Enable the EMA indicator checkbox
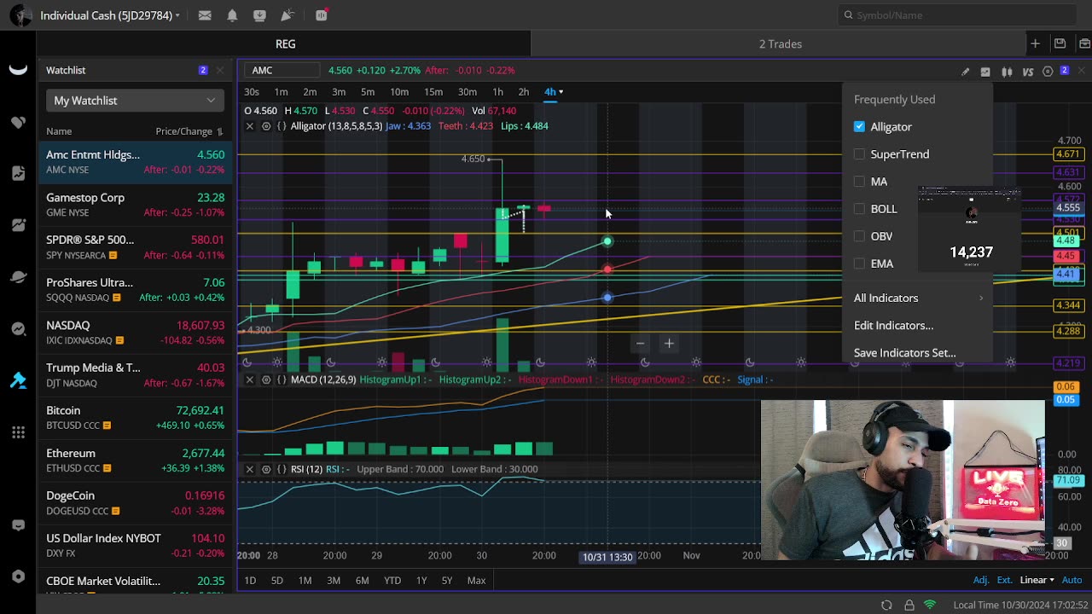1092x614 pixels. click(x=859, y=263)
